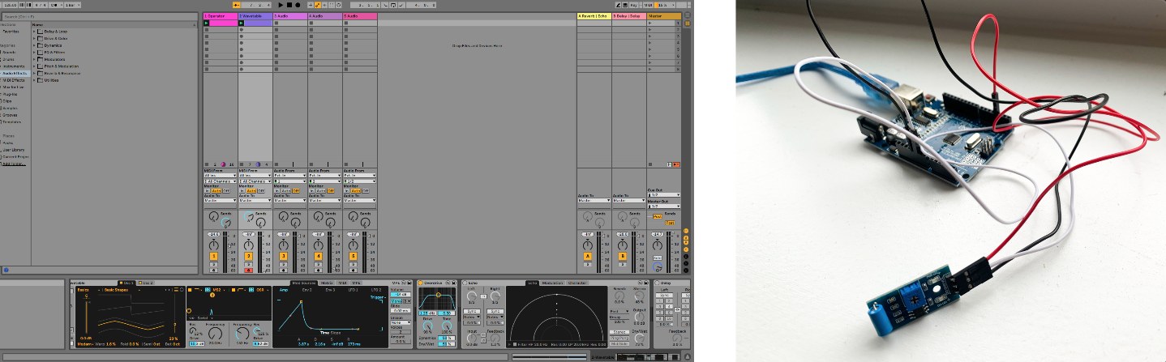
Task: Select Max for Live in the browser categories
Action: point(14,87)
